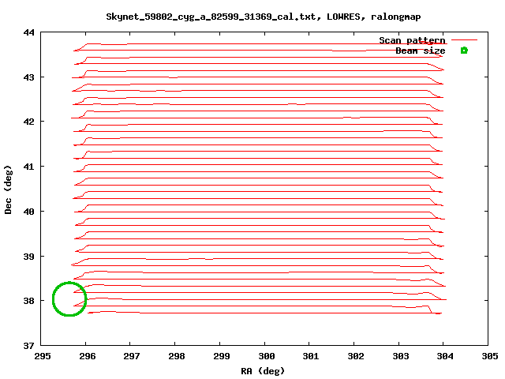Select the 'Scan pattern' legend label

(412, 40)
